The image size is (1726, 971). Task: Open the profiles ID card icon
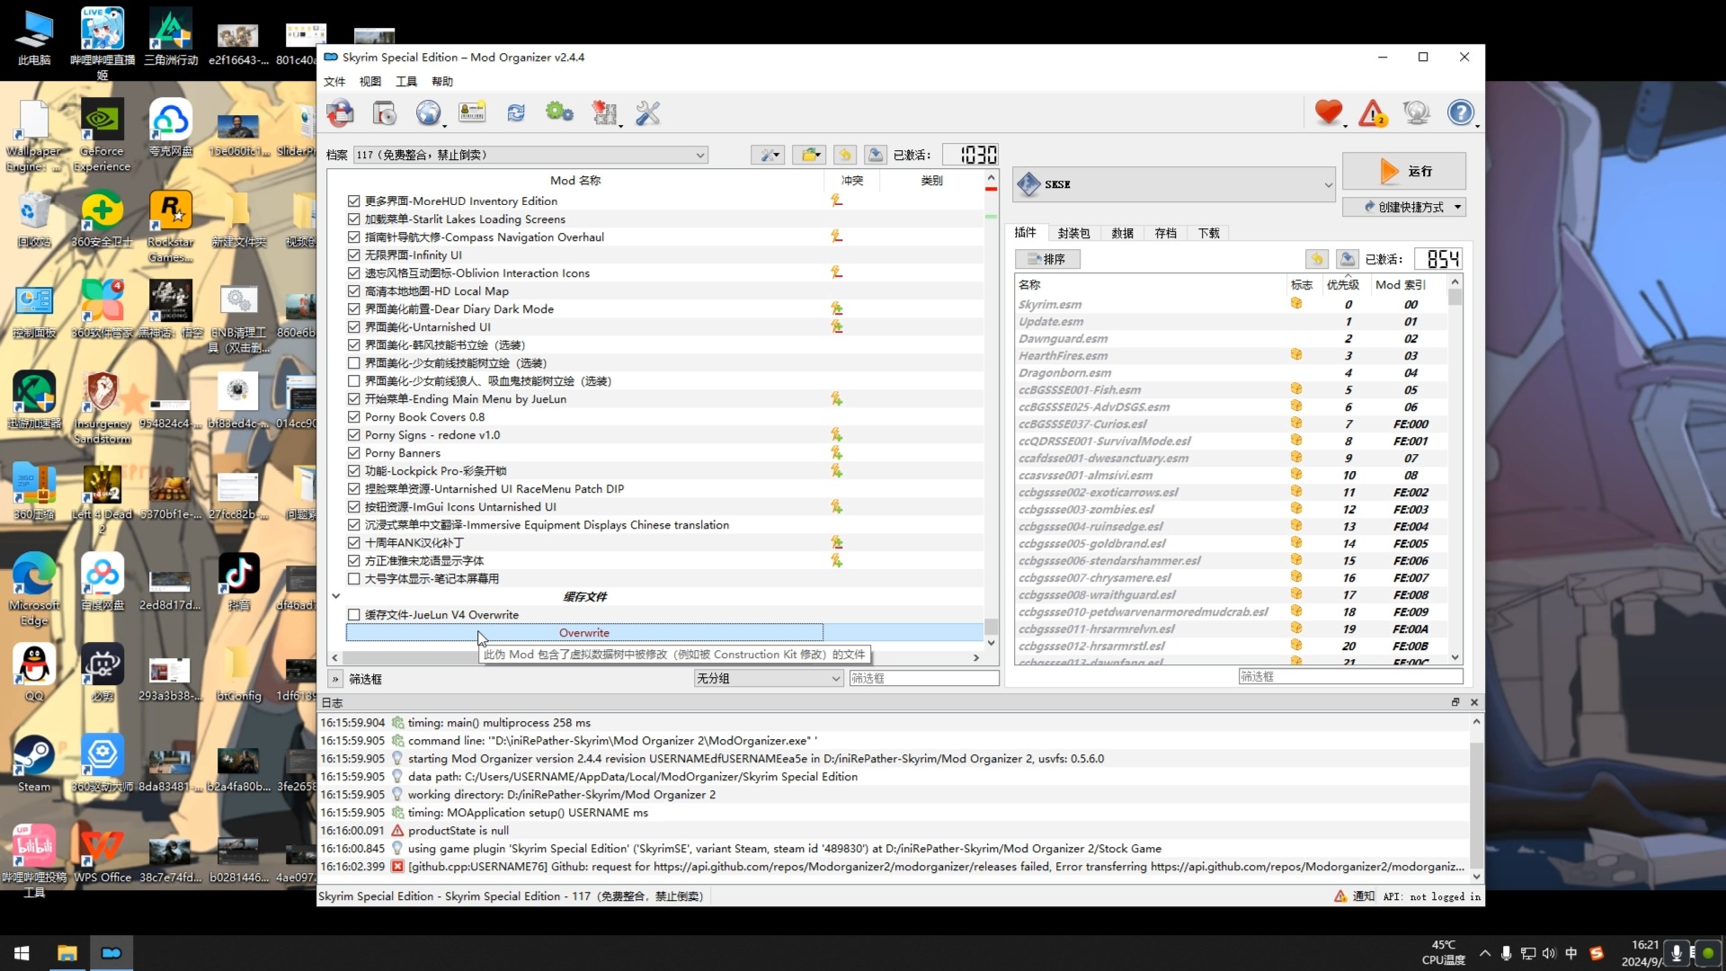[472, 113]
